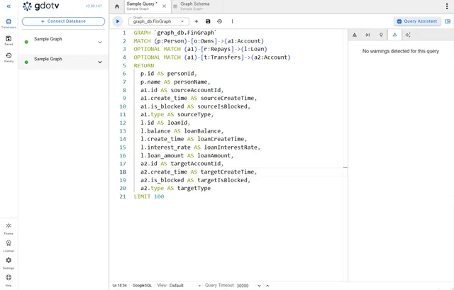Open the first tab icon in assistant panel
Image resolution: width=454 pixels, height=290 pixels.
[355, 35]
